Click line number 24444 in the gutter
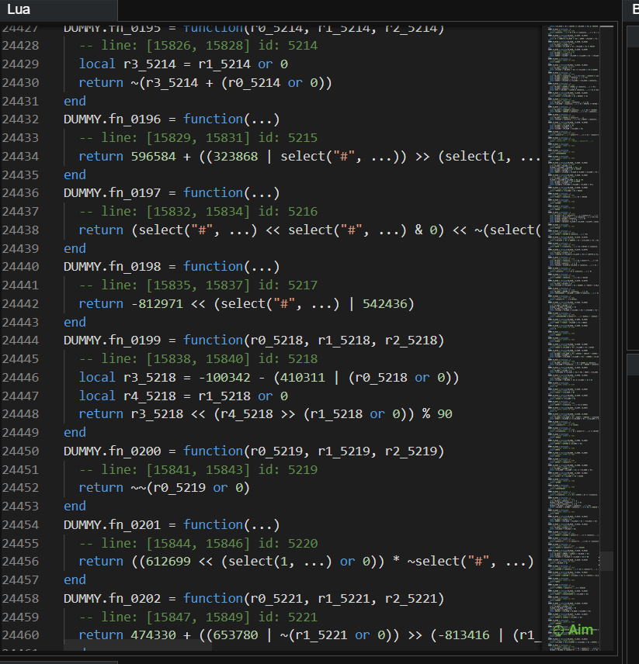This screenshot has height=664, width=639. pyautogui.click(x=21, y=341)
